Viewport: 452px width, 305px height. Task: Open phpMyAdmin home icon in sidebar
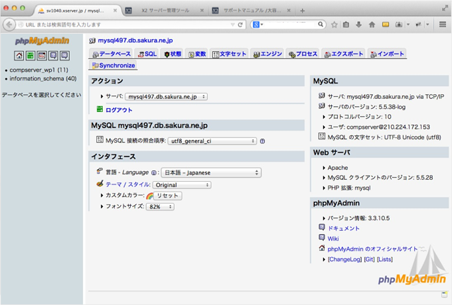[x=19, y=55]
